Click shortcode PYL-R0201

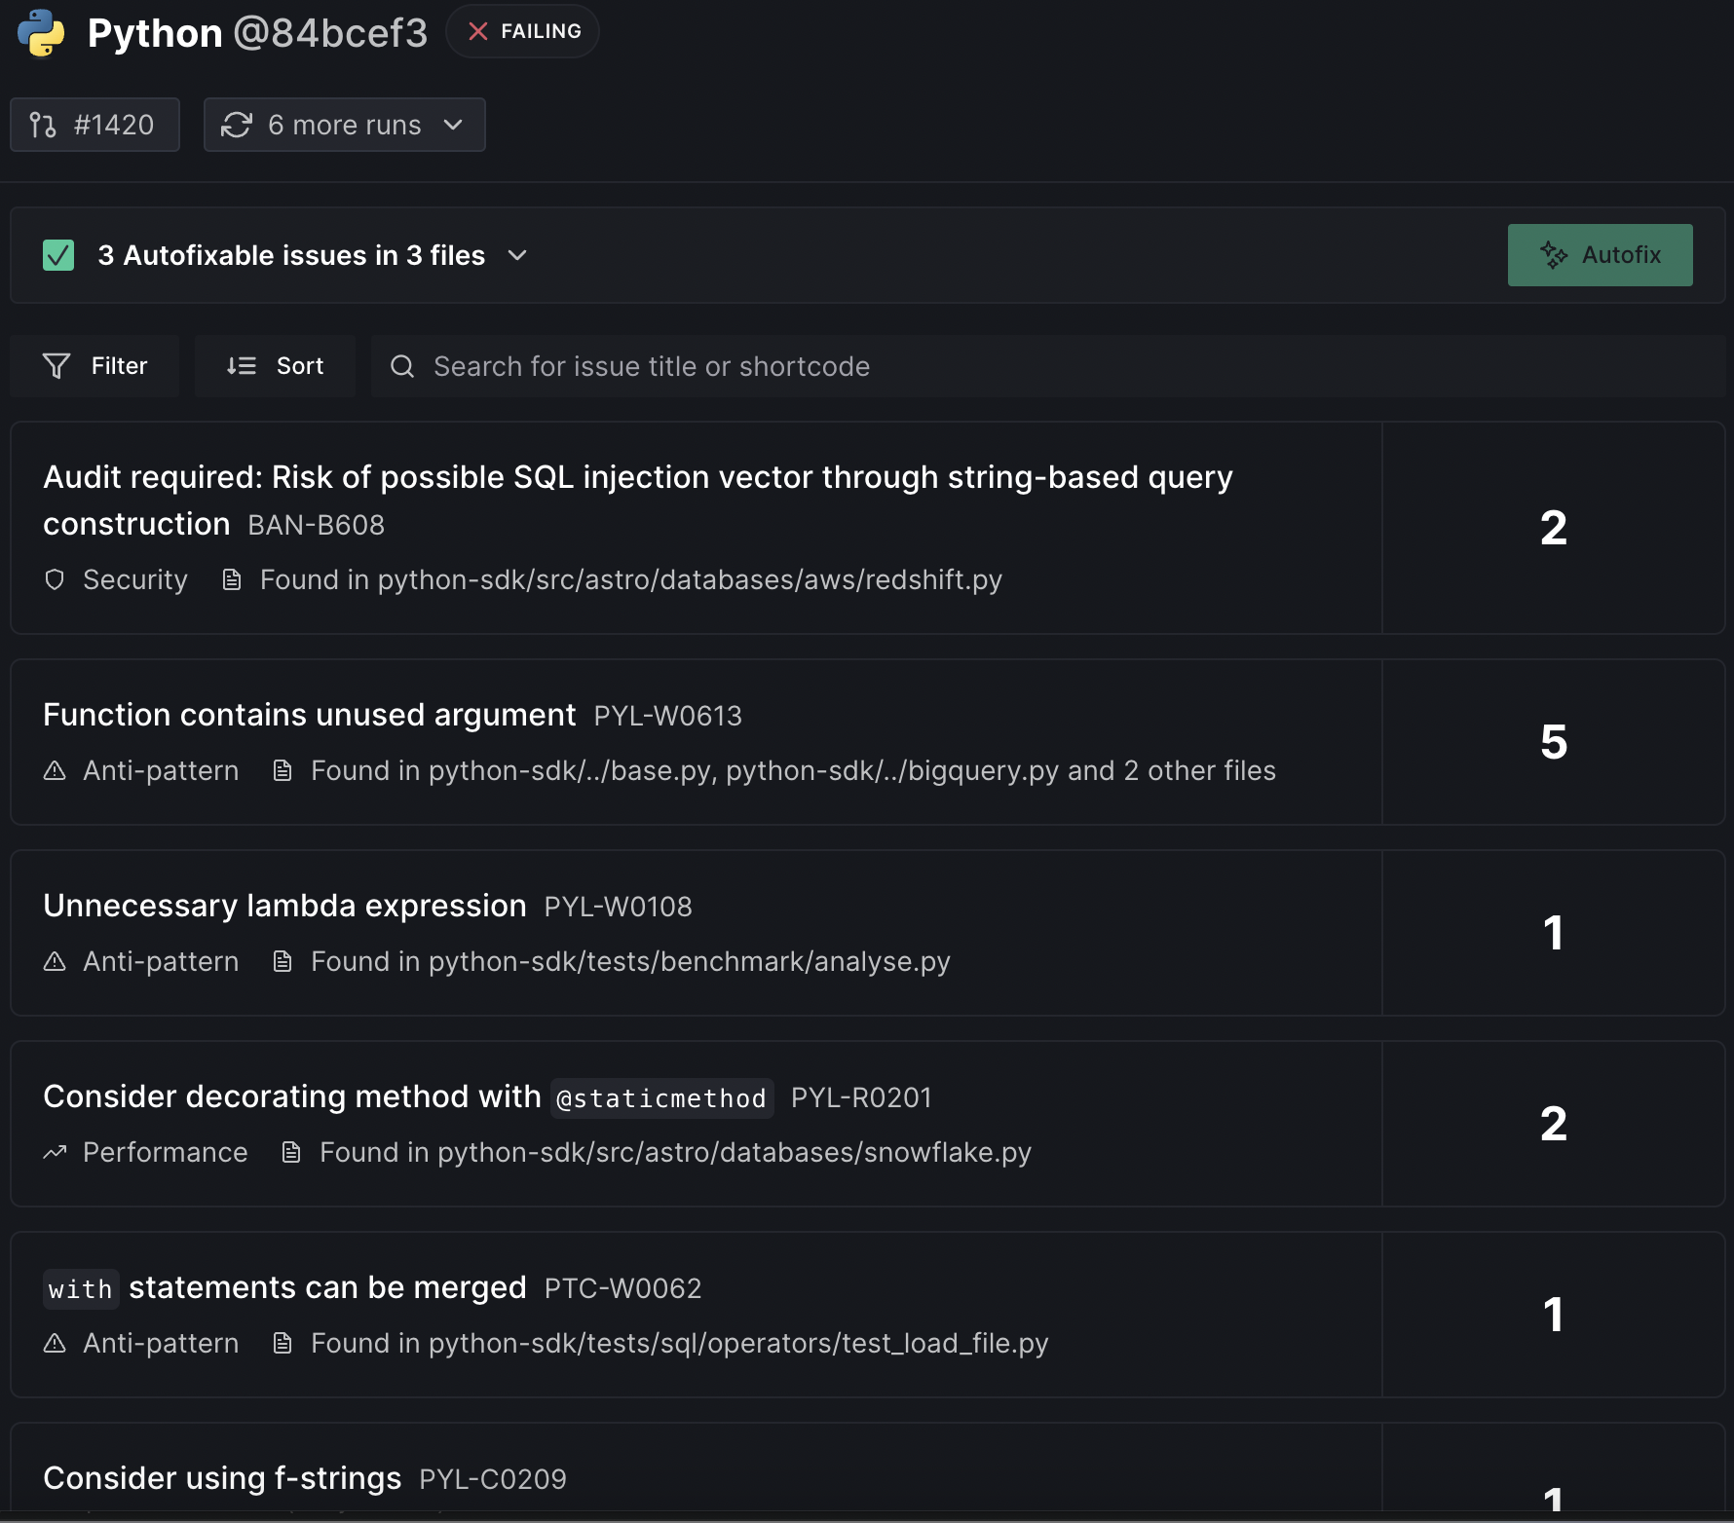click(x=861, y=1097)
